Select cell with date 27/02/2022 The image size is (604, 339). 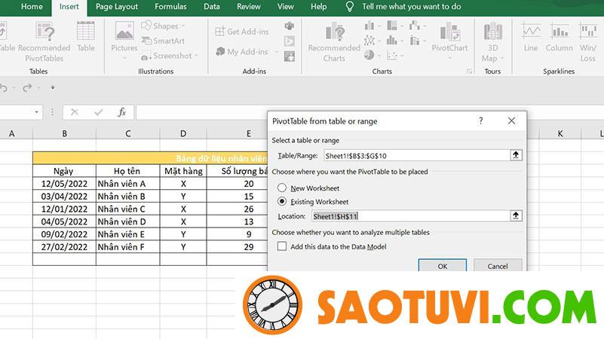click(64, 247)
